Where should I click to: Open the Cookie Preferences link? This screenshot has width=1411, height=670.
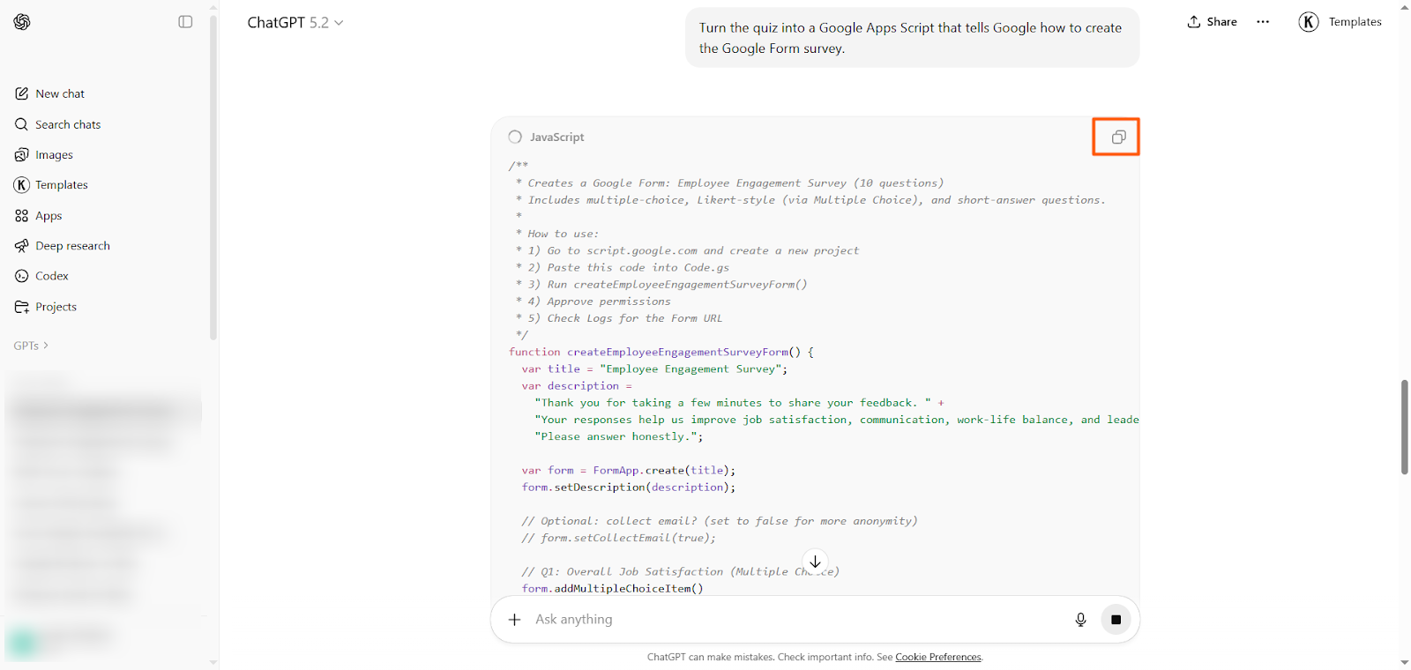[938, 657]
